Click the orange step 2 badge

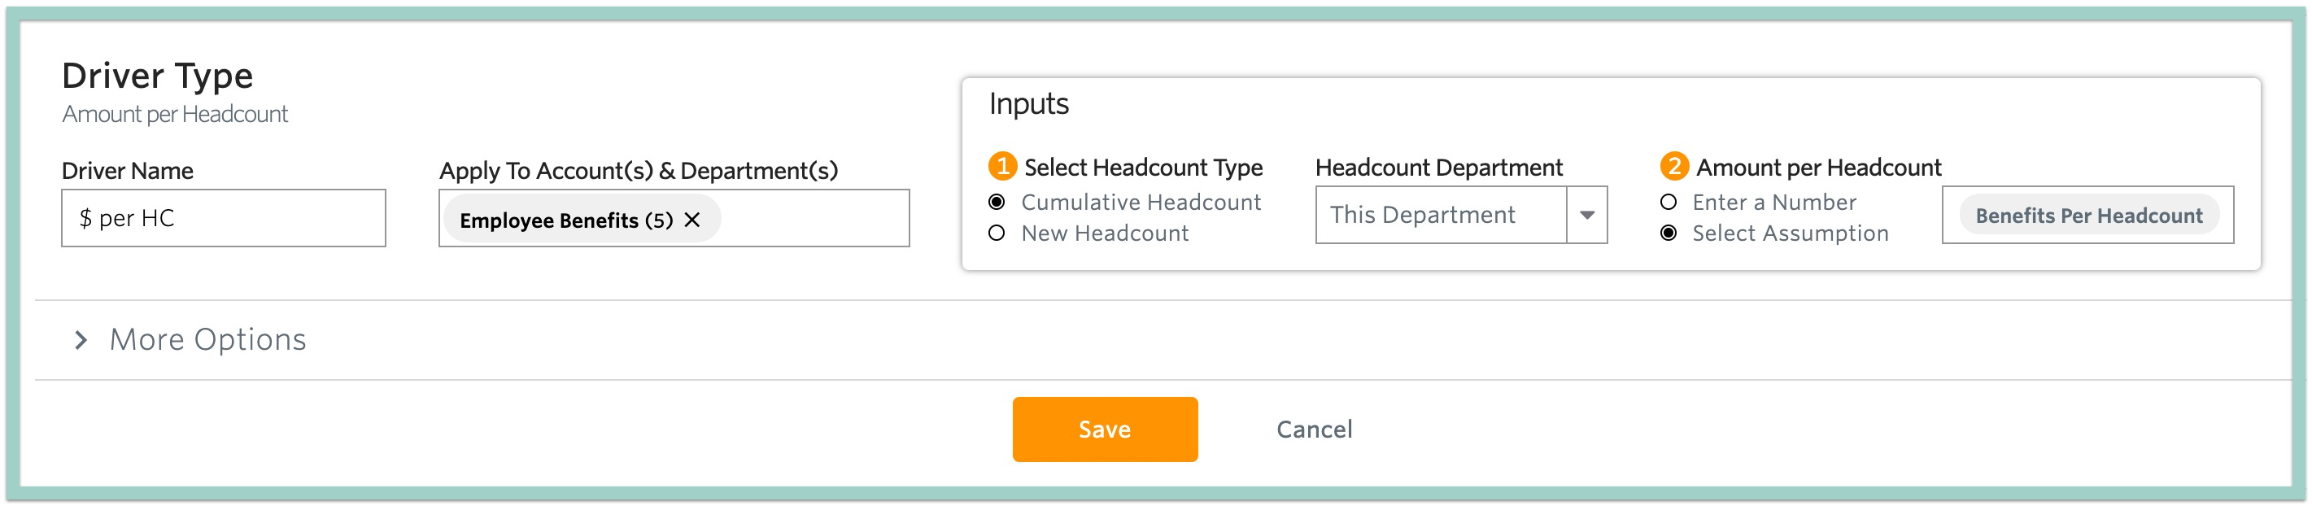[1674, 166]
